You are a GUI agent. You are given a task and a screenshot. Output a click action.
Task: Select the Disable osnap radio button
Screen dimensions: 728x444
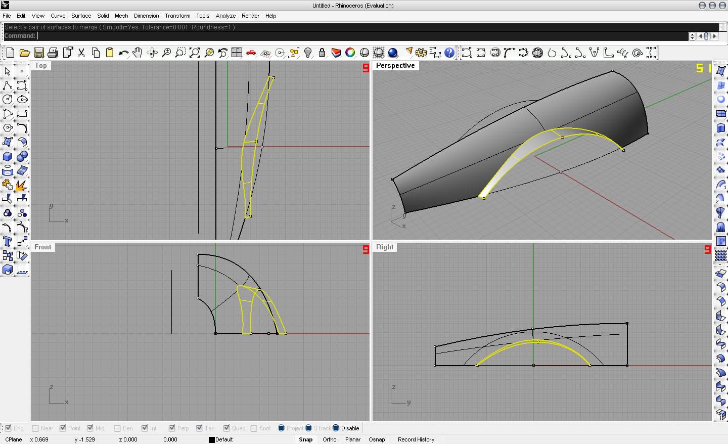point(336,428)
